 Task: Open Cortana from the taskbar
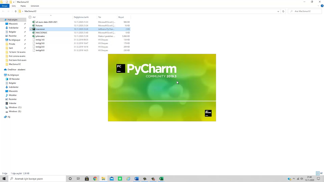click(x=70, y=179)
